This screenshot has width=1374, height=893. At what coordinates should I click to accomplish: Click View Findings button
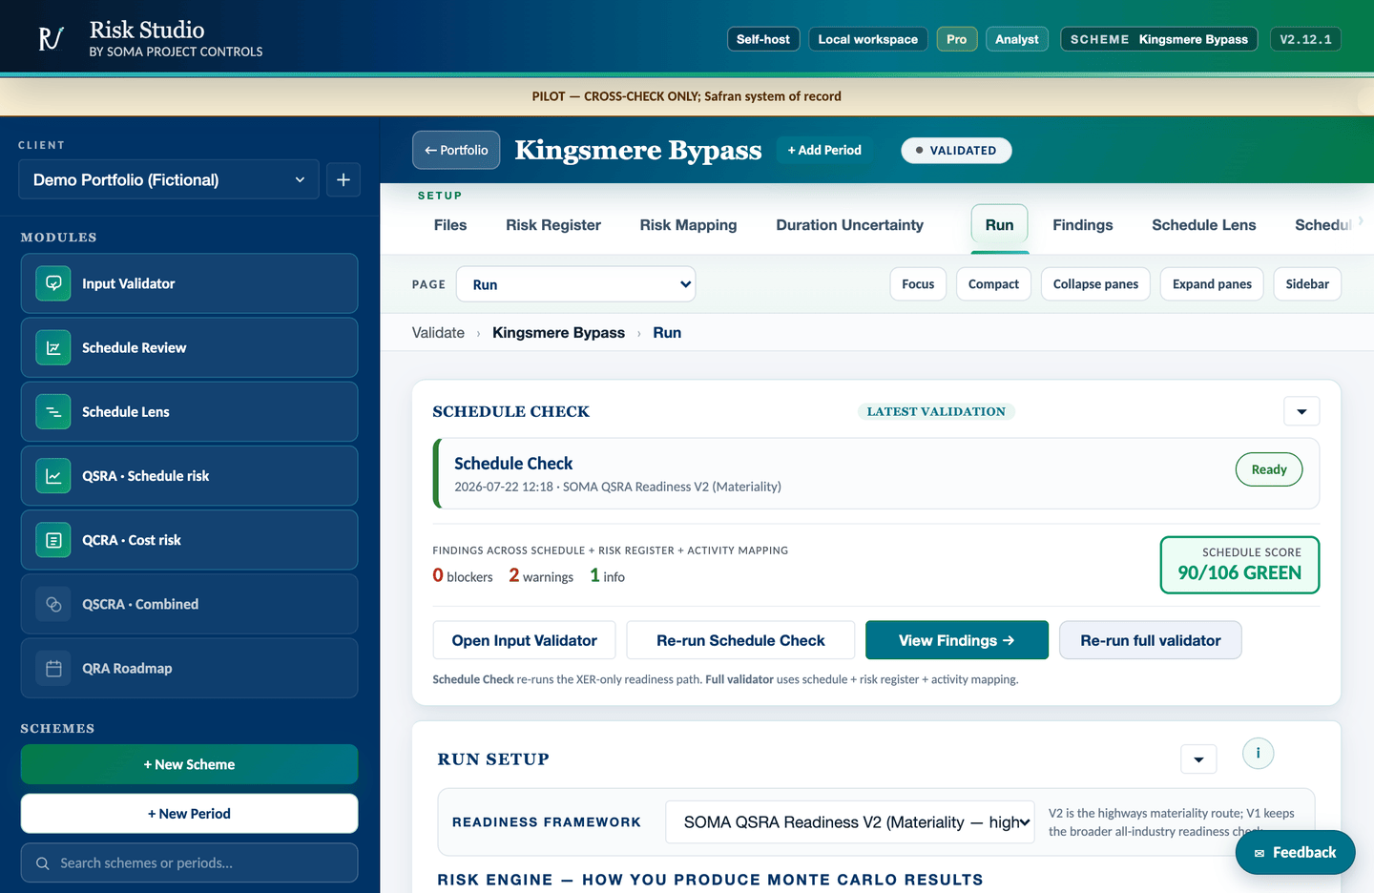tap(956, 640)
